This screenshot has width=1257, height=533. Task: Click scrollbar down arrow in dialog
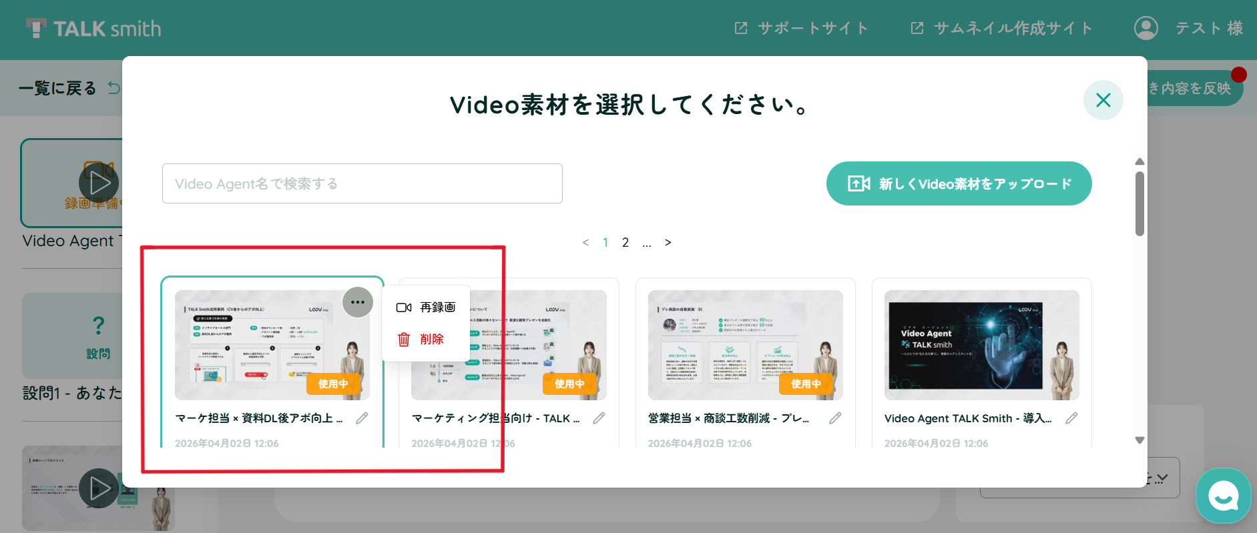(x=1140, y=440)
